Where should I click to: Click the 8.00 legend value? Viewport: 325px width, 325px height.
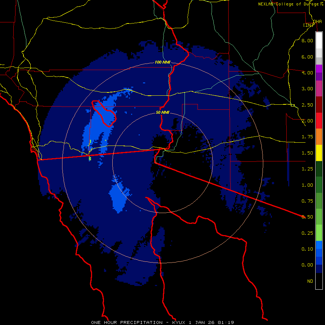[x=307, y=40]
